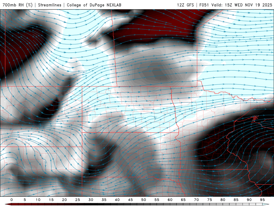Click the colorbar label "20"

(x=64, y=200)
